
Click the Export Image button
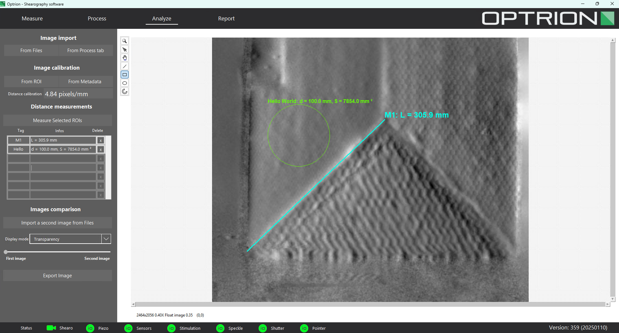58,276
